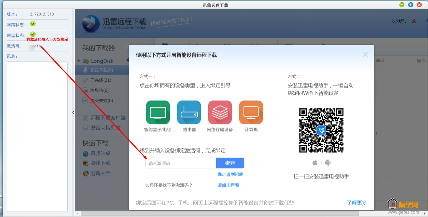Screen dimensions: 428x217
Task: Click the 迅雷大全 browser icon
Action: (x=86, y=174)
